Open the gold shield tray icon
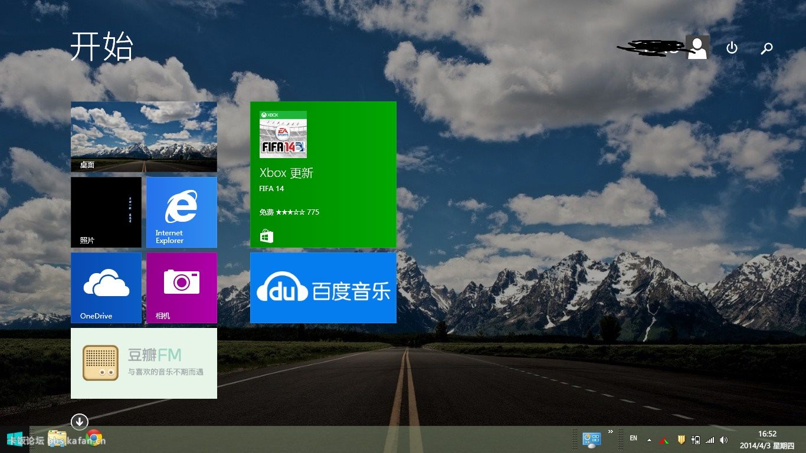This screenshot has height=453, width=806. coord(680,439)
